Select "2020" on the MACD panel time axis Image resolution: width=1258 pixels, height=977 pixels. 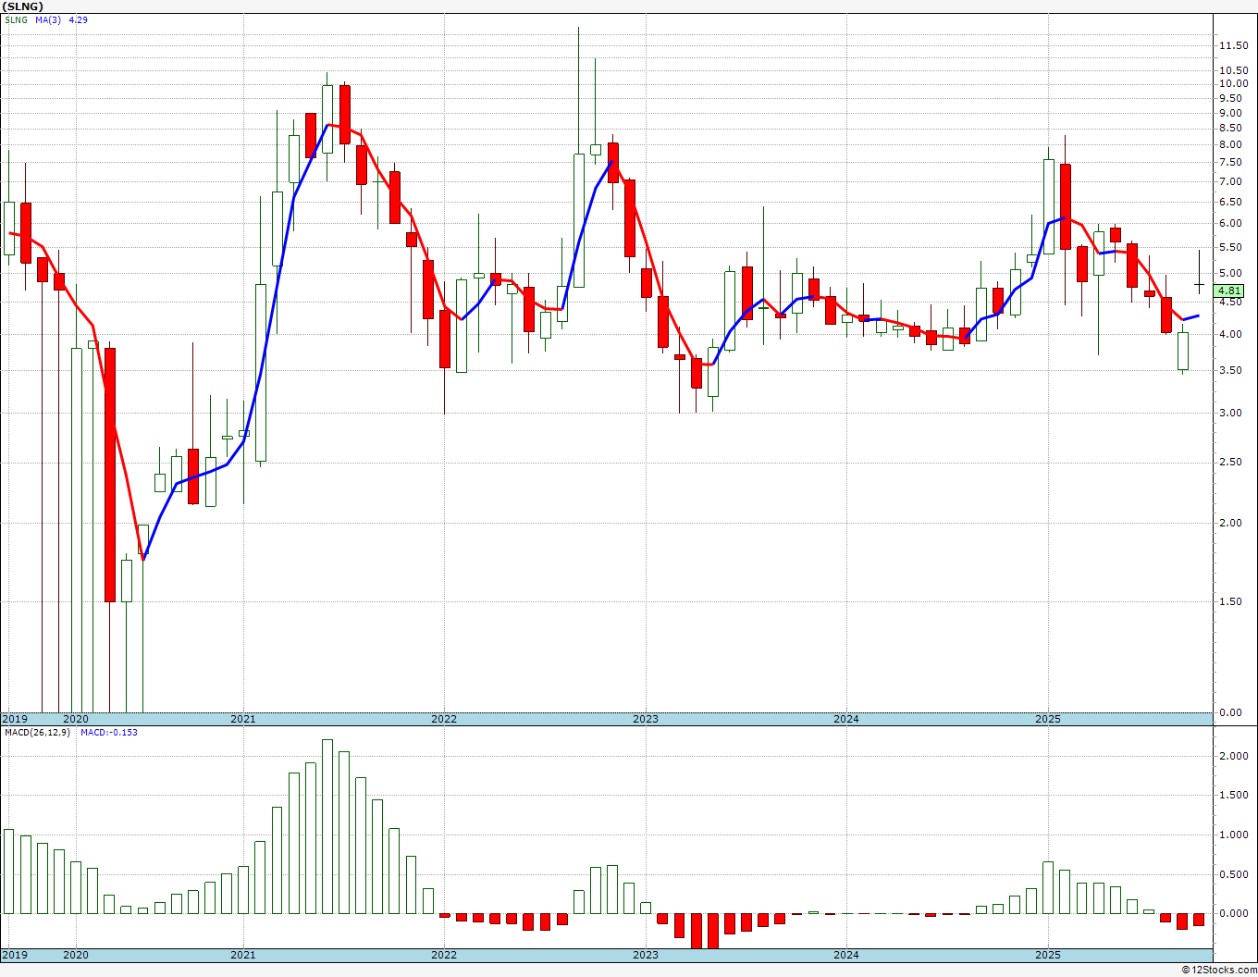coord(75,955)
